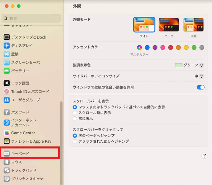Viewport: 212px width, 185px height.
Task: Select the 壁紙 flower icon
Action: (7, 54)
